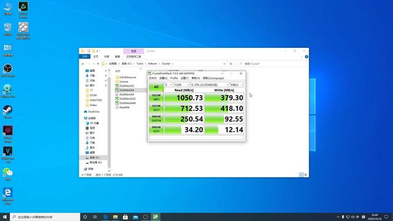Click the 1050.73 read result
This screenshot has width=393, height=221.
coord(184,98)
